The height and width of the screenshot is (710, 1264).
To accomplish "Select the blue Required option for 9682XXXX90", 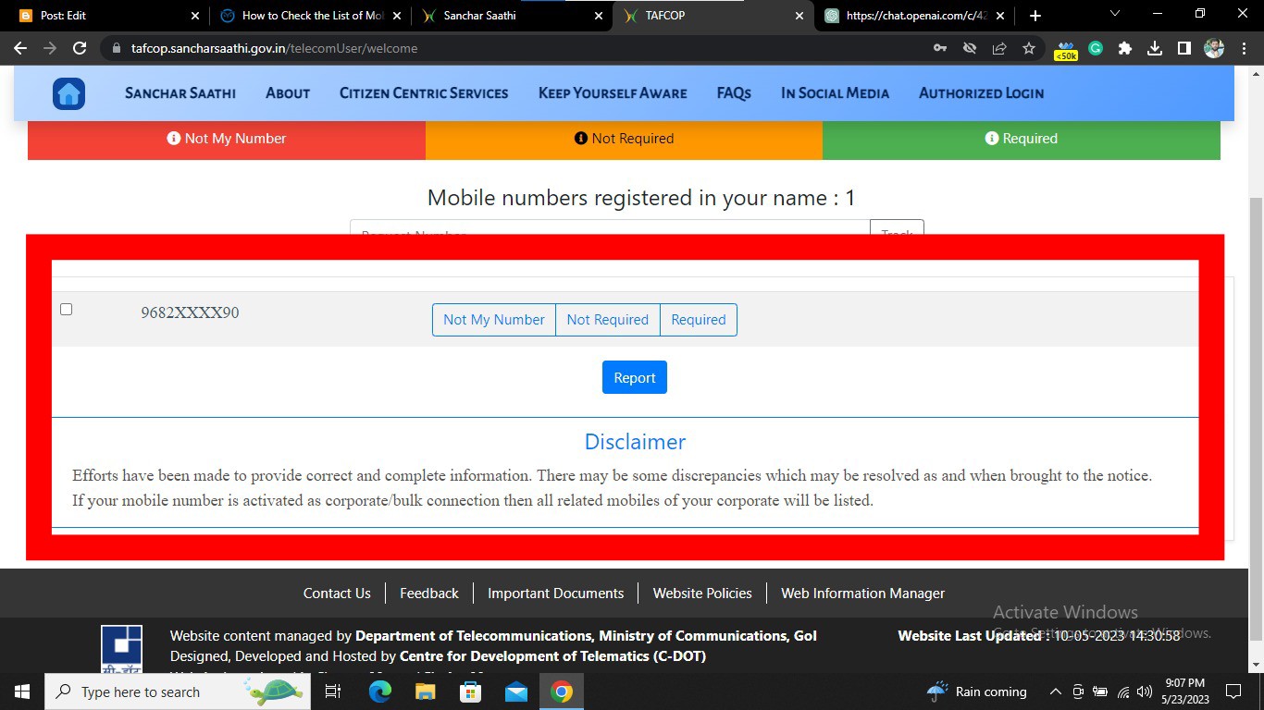I will (x=699, y=320).
